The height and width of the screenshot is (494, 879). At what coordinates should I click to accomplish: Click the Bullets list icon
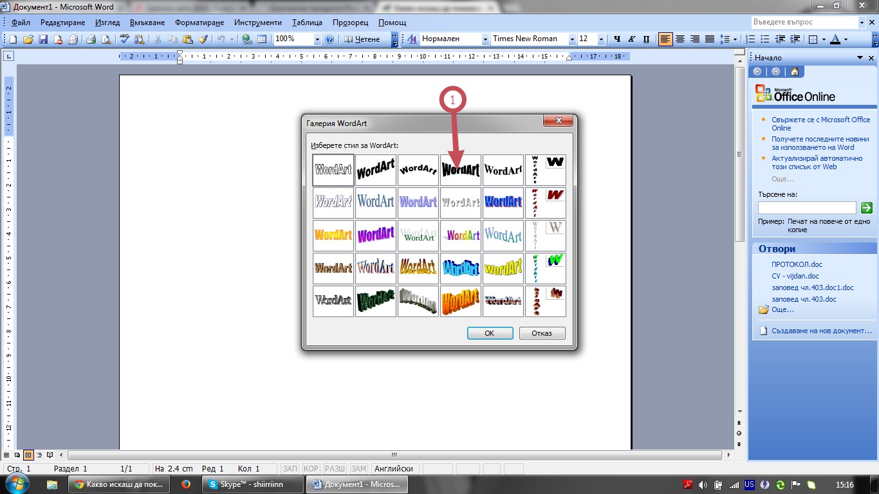pyautogui.click(x=766, y=39)
